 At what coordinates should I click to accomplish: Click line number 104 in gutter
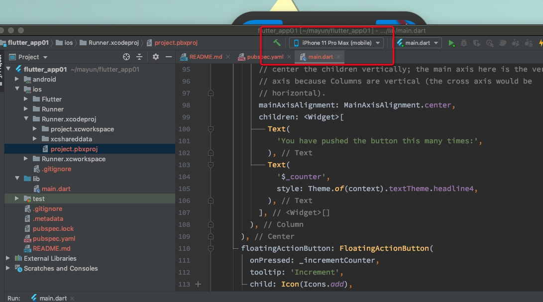click(x=184, y=177)
